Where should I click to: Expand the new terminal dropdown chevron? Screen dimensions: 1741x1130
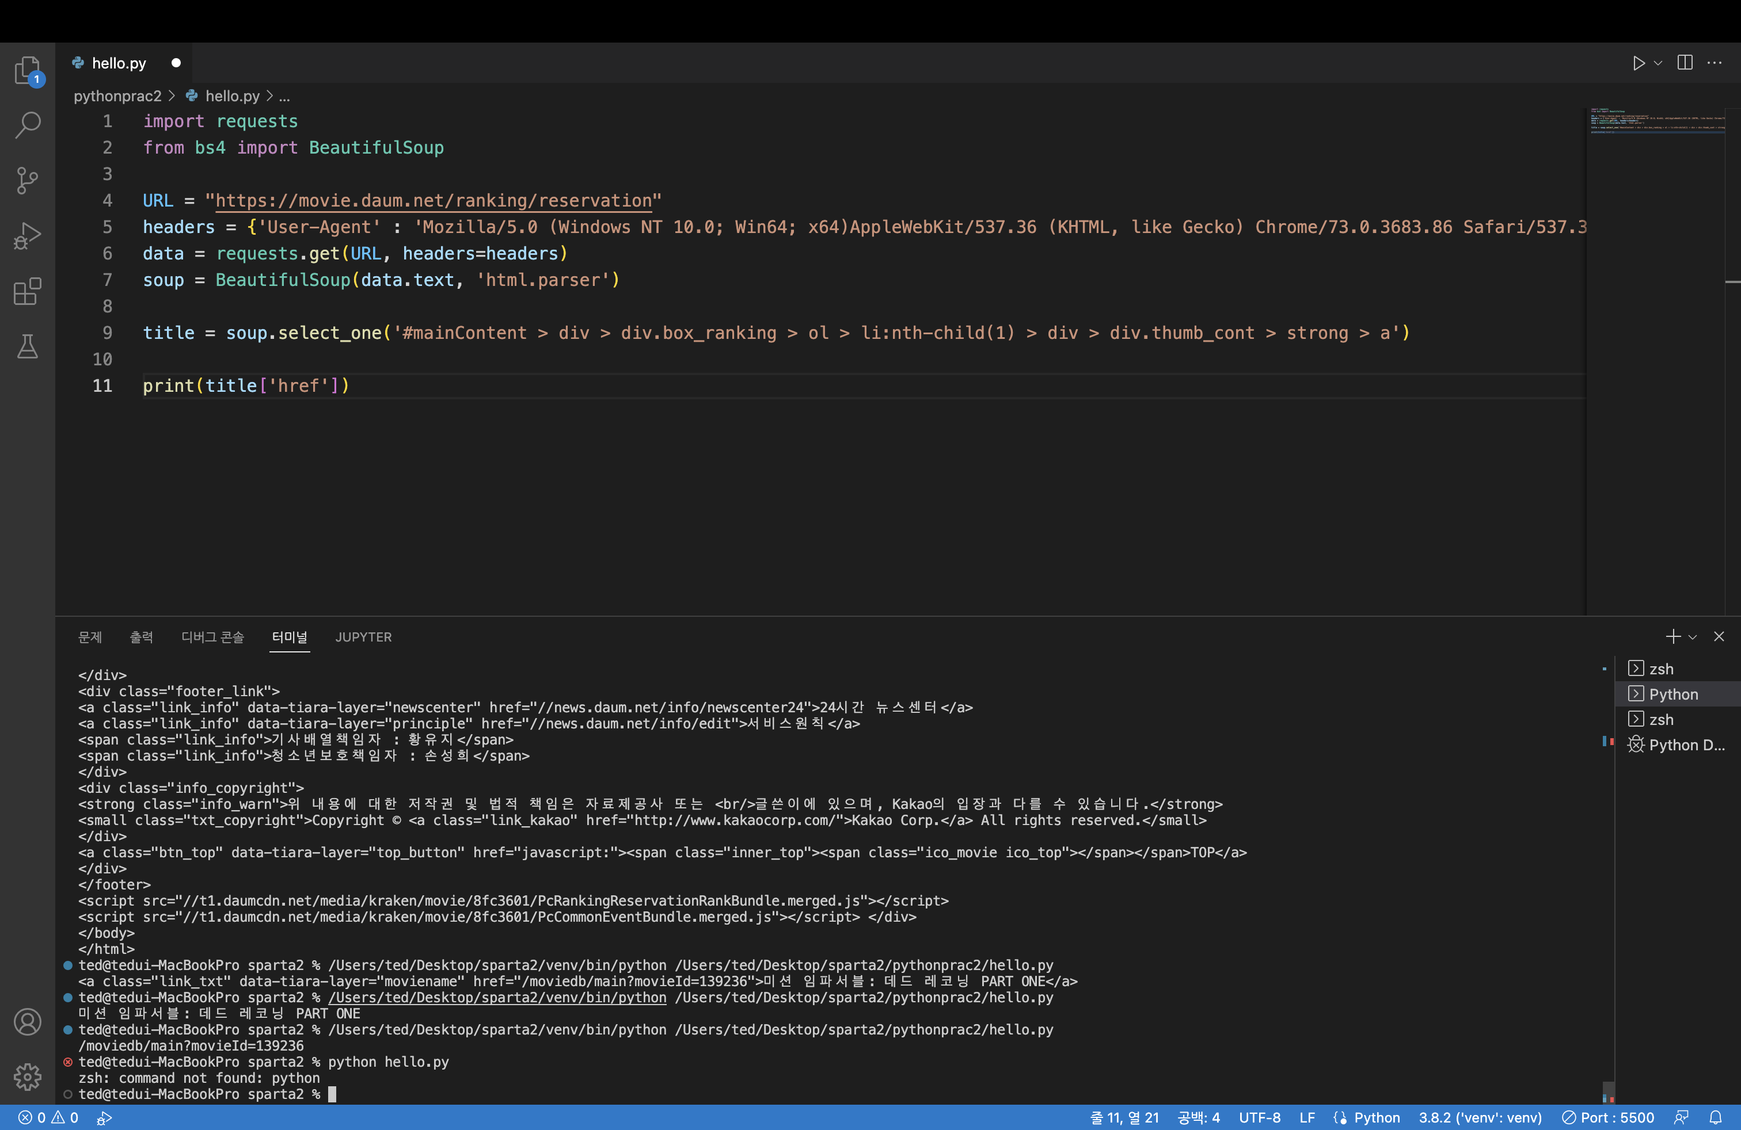[1692, 636]
